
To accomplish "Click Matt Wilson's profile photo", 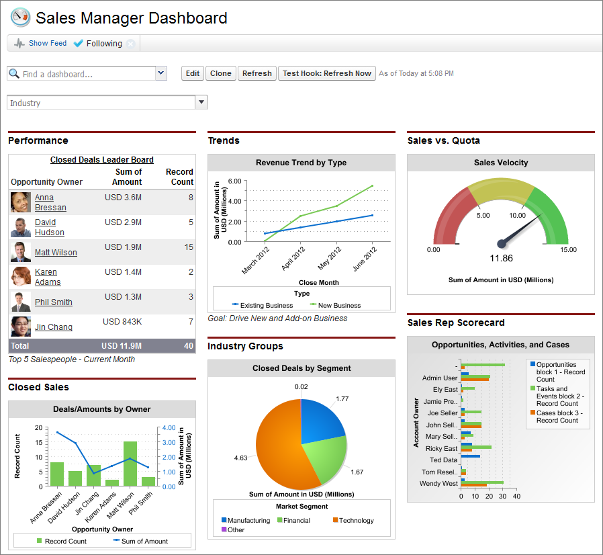I will point(21,252).
